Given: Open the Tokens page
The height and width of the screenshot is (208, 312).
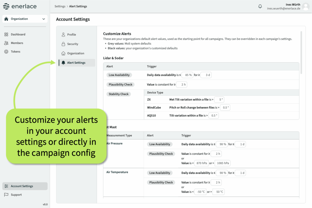Looking at the screenshot, I should point(15,51).
